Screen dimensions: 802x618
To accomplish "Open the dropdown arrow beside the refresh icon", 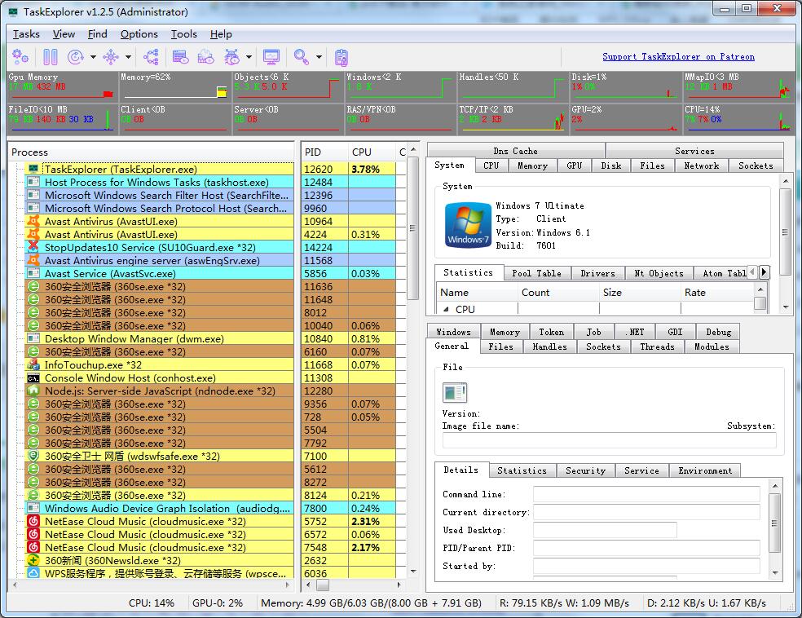I will click(x=93, y=57).
